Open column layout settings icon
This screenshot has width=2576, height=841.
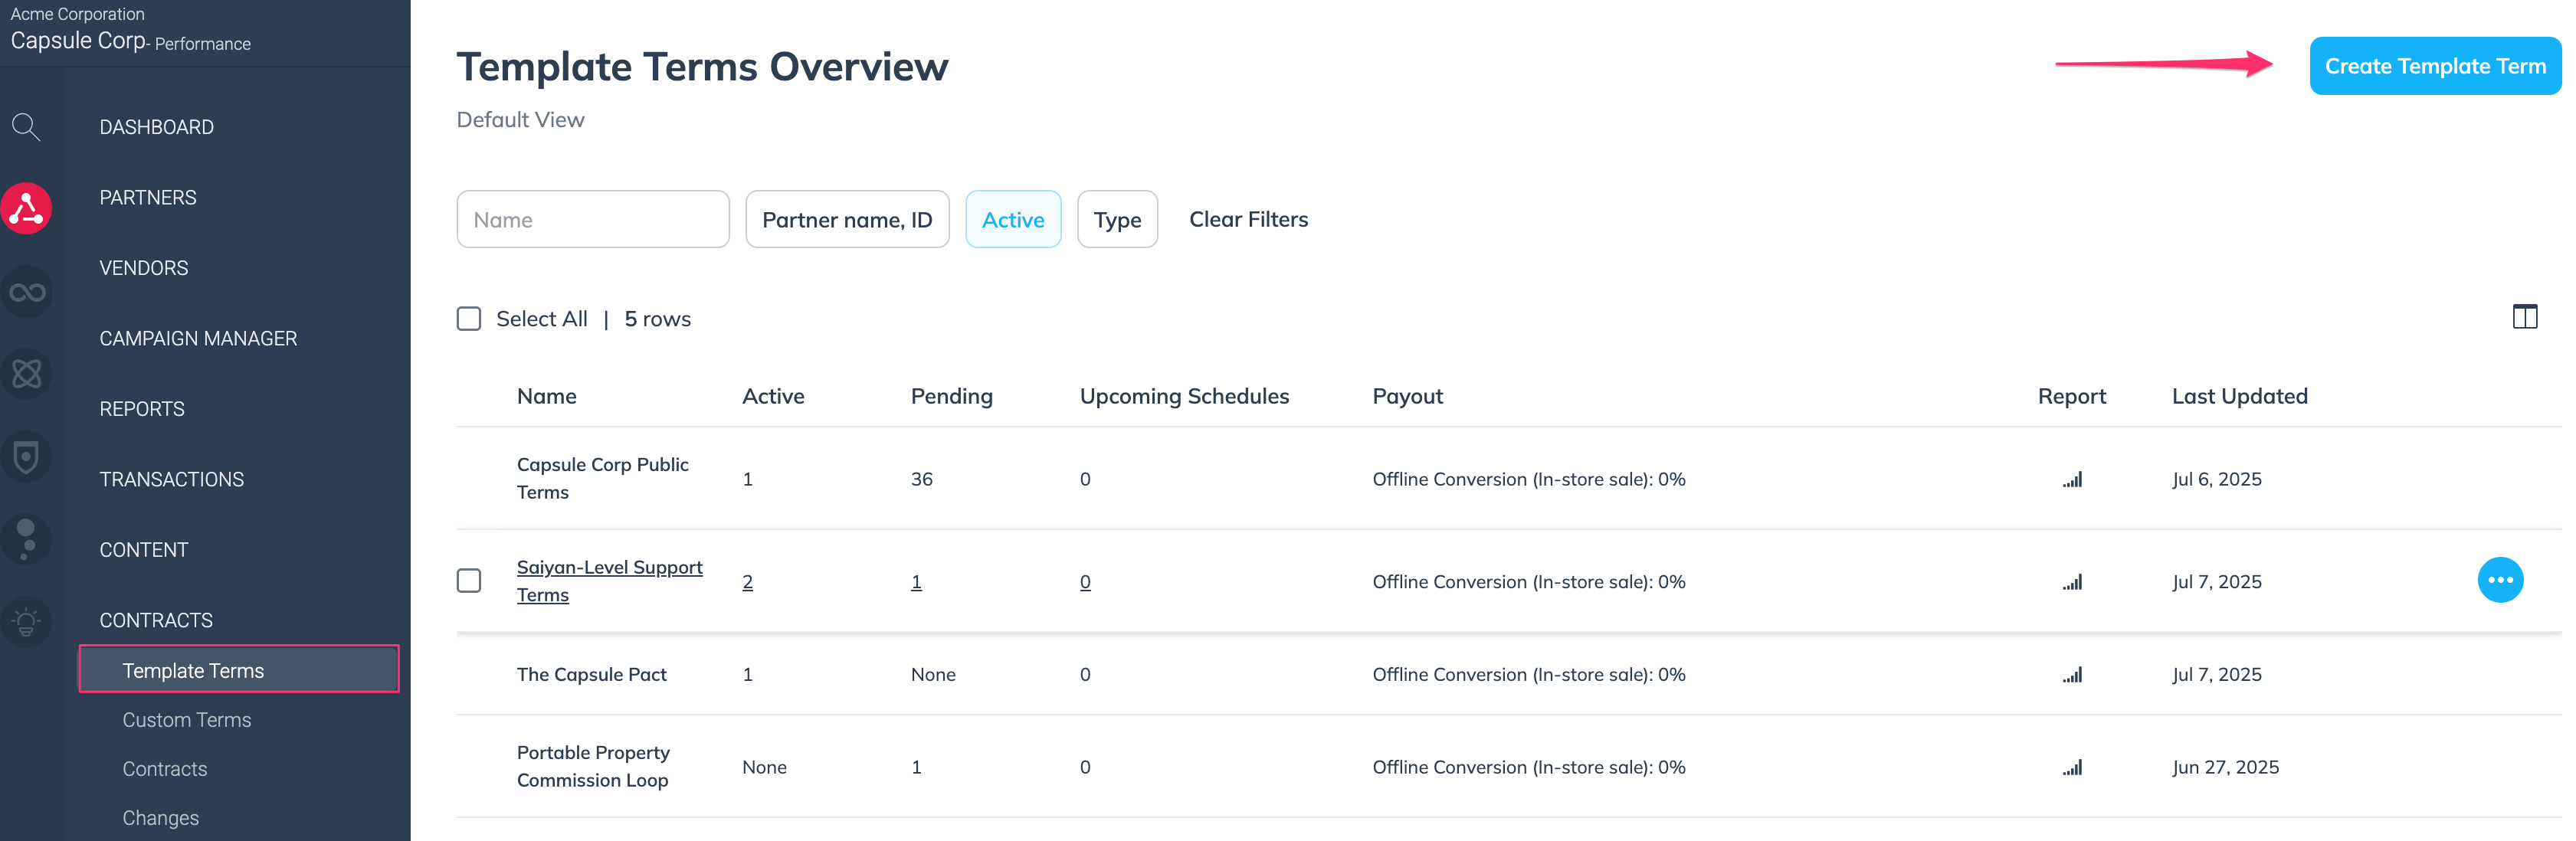click(2524, 318)
